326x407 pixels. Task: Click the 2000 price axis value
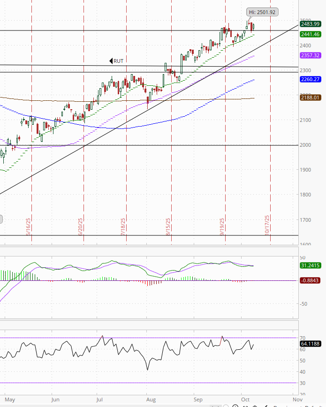click(x=305, y=145)
